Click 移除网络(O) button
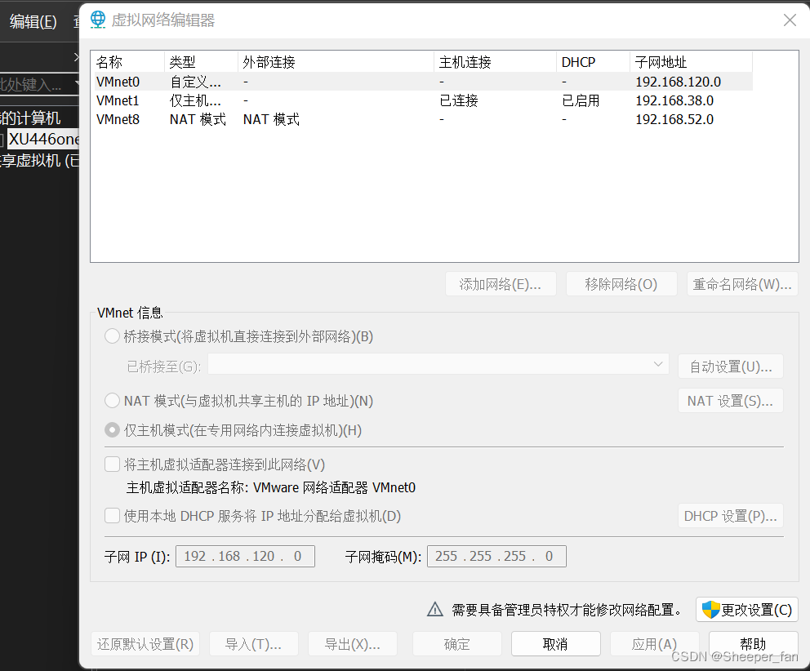Screen dimensions: 810x671 [x=621, y=284]
